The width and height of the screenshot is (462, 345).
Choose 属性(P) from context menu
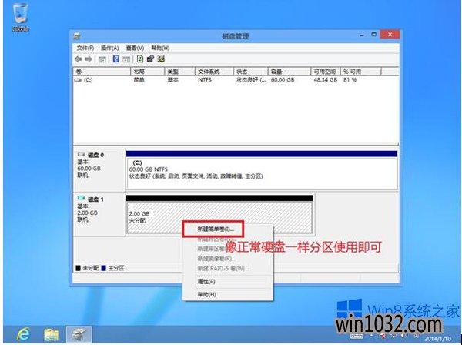click(x=207, y=282)
